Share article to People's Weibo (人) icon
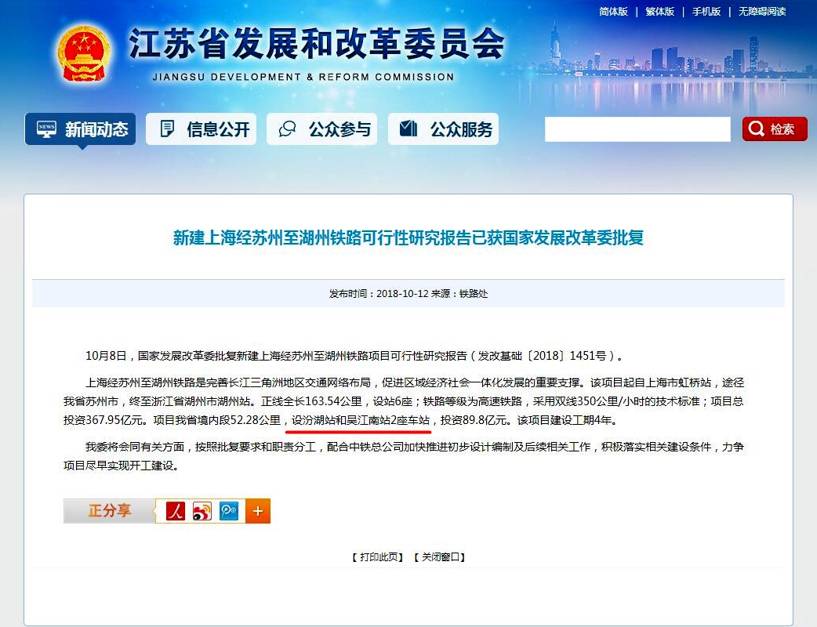 point(175,511)
